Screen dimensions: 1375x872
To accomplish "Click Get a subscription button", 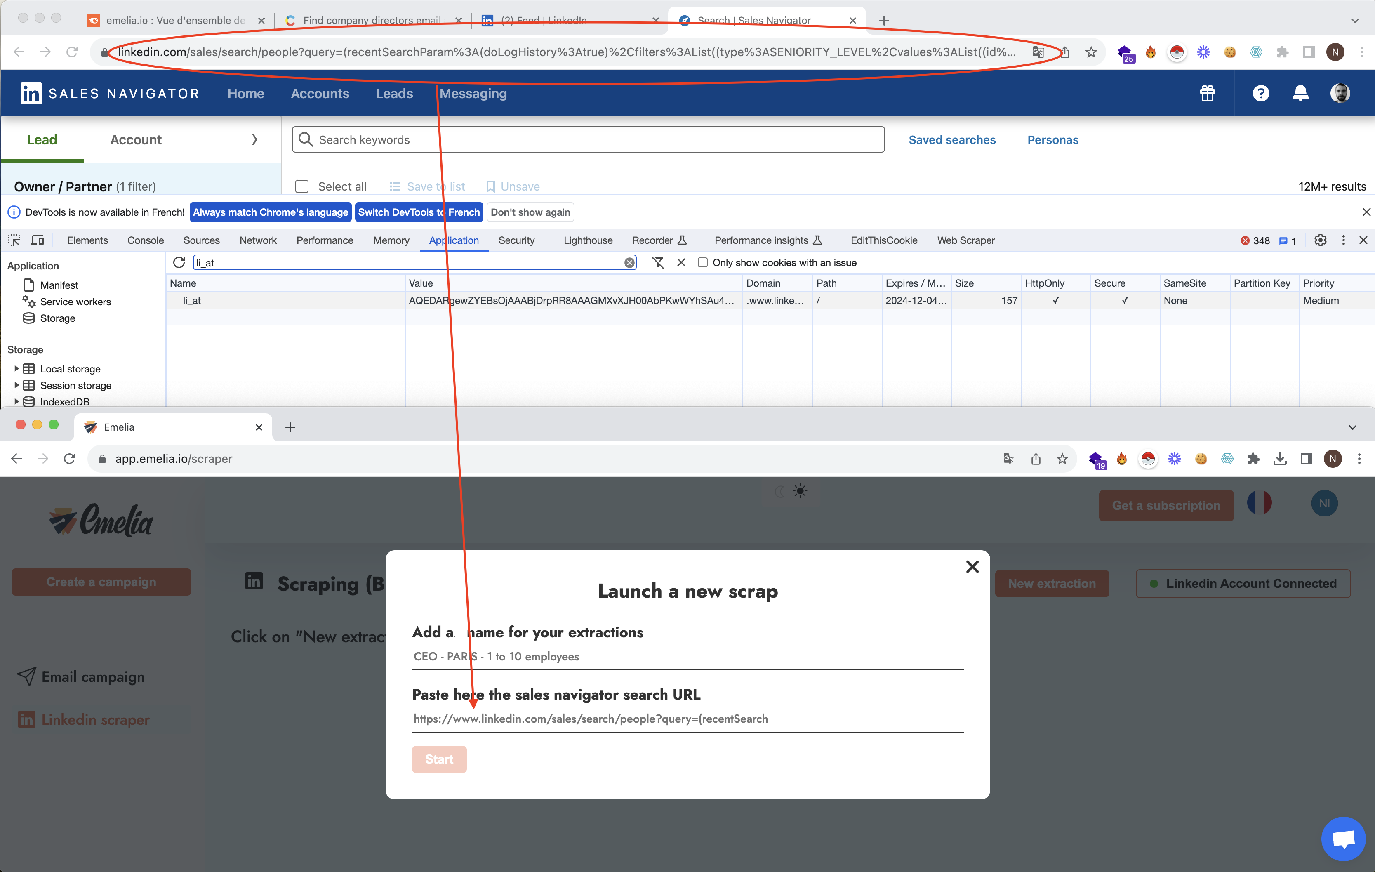I will pos(1166,505).
